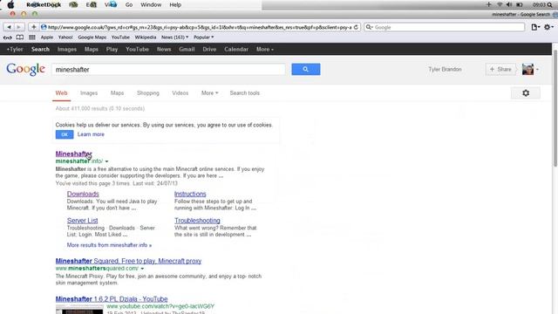
Task: Click the Safari Google search field
Action: pyautogui.click(x=444, y=27)
